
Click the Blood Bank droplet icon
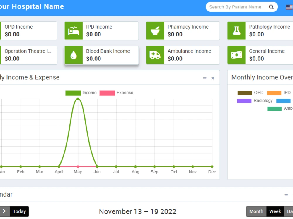(x=74, y=55)
